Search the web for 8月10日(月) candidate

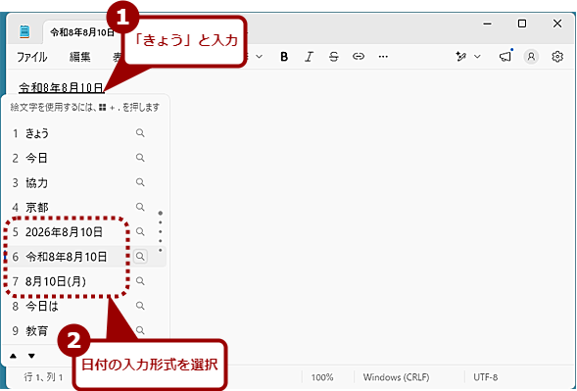(140, 281)
